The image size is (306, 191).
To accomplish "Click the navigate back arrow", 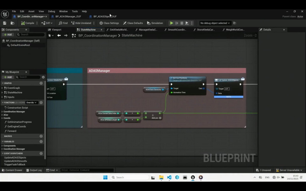I will point(59,35).
